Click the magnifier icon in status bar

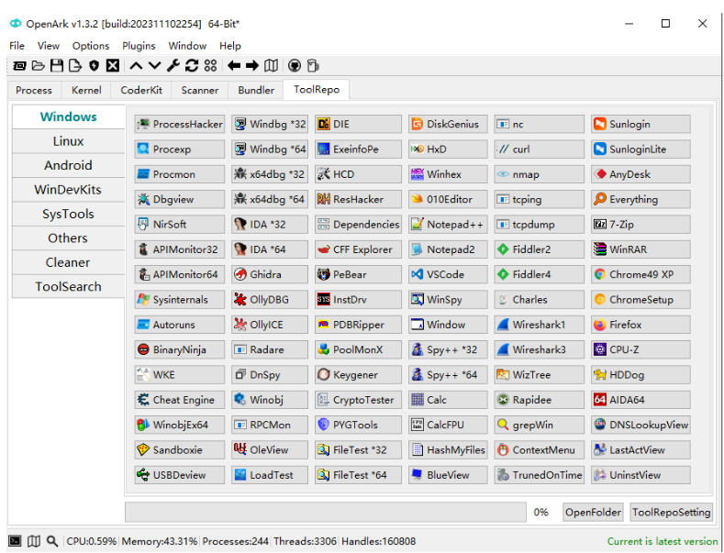point(52,541)
